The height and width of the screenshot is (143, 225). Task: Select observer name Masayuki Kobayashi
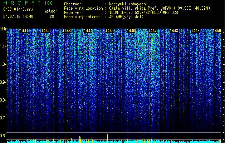(x=128, y=4)
